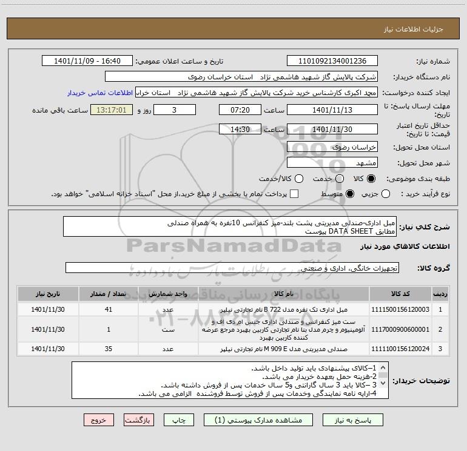
Task: Click response deadline date 1401/11/13 field
Action: click(x=332, y=110)
